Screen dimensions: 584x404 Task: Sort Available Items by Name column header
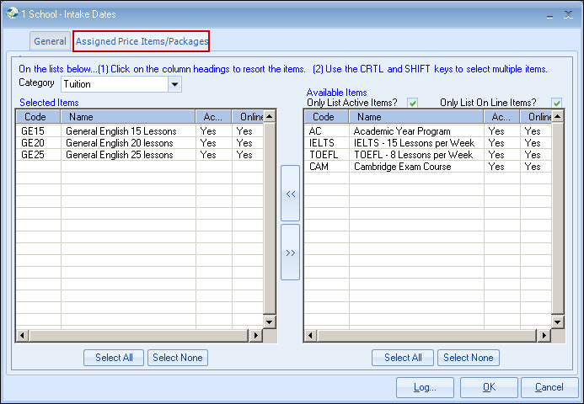point(416,118)
